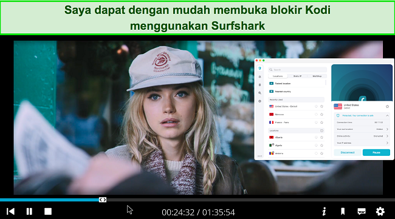
Task: Open Kodi player settings gear
Action: (380, 212)
